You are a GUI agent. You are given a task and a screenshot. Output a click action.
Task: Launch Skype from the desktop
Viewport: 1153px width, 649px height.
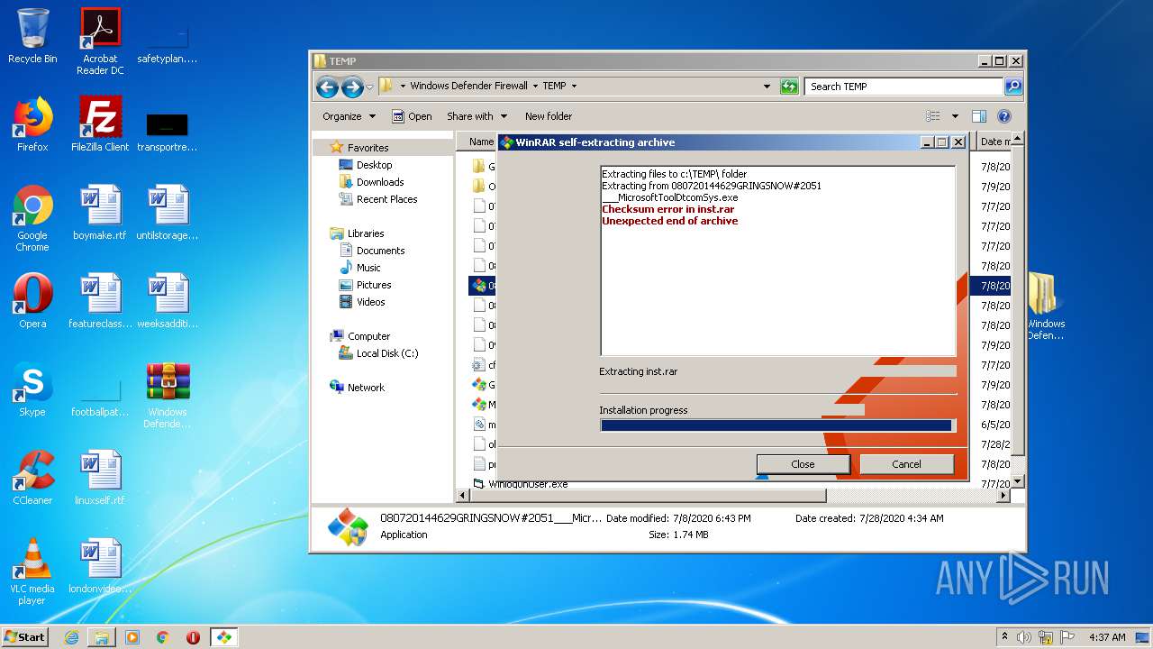(x=32, y=389)
